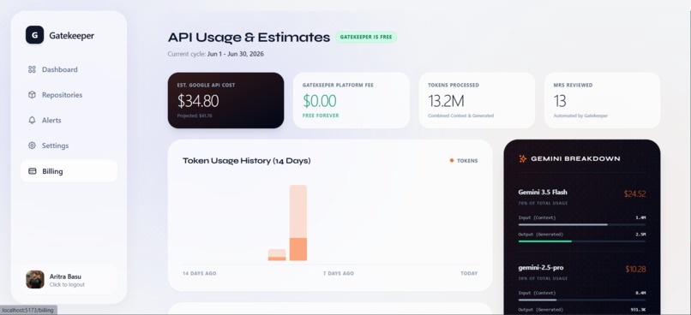This screenshot has height=315, width=691.
Task: Click the gemini-2.5-pro model name
Action: 541,267
